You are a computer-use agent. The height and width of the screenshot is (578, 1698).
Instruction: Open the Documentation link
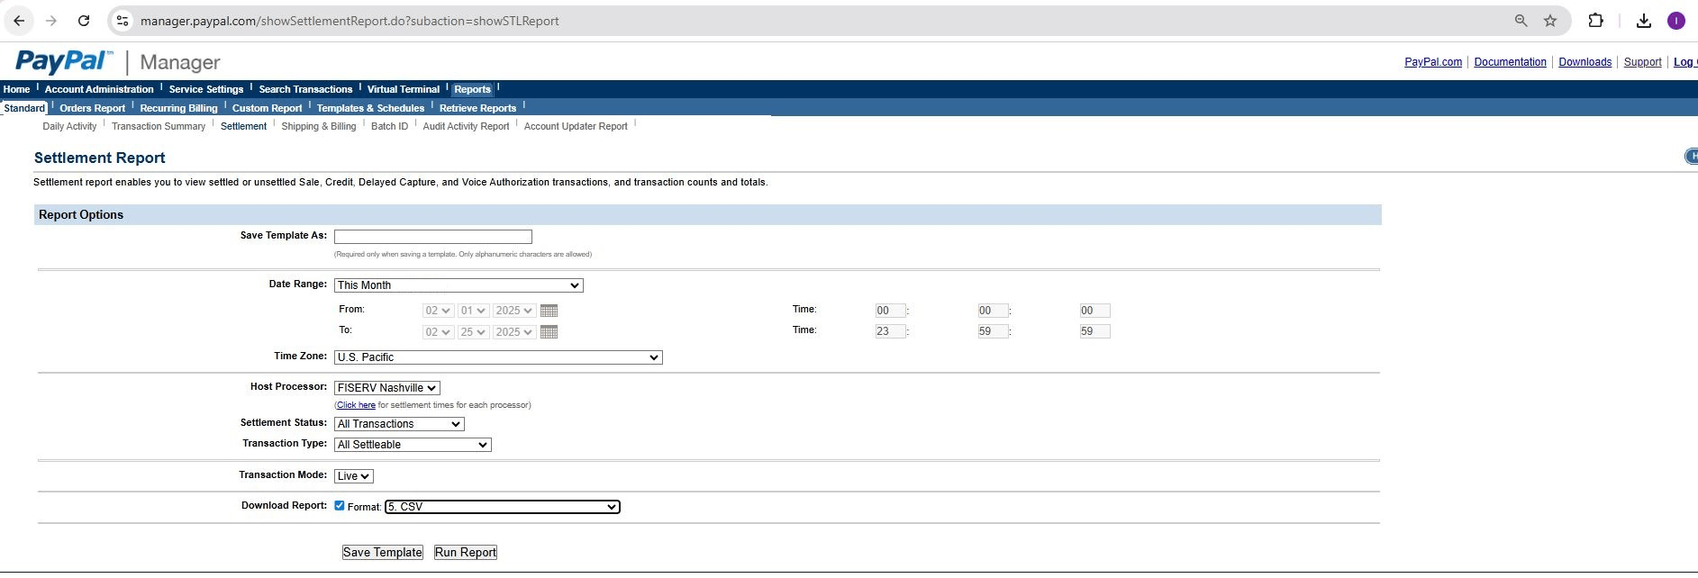click(1510, 62)
